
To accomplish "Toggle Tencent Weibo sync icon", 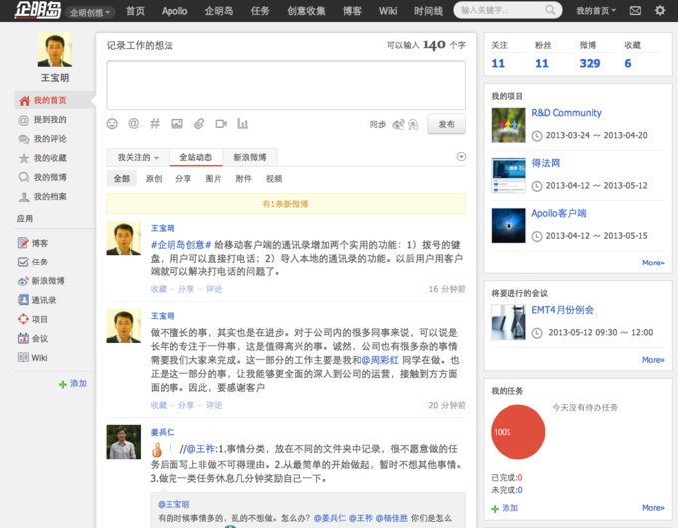I will (412, 125).
